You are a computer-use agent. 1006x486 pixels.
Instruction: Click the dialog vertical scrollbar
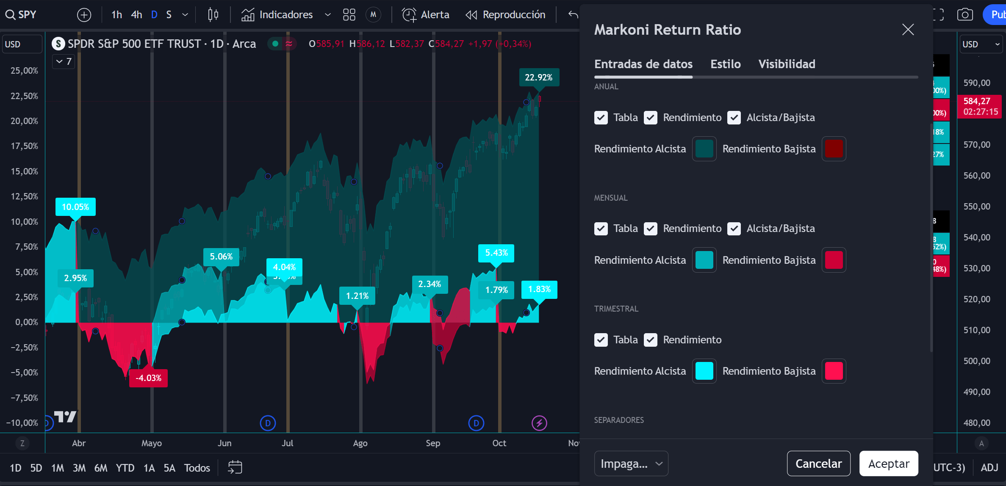click(x=931, y=237)
